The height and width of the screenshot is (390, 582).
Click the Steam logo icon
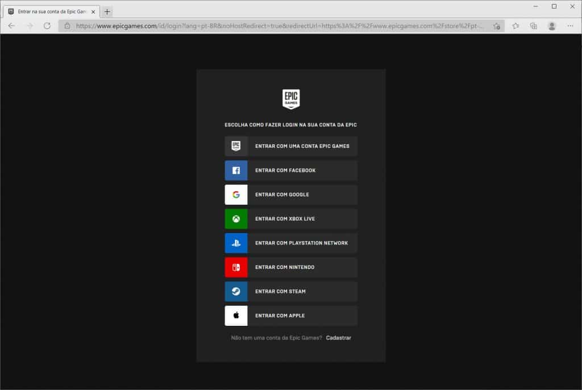coord(236,291)
